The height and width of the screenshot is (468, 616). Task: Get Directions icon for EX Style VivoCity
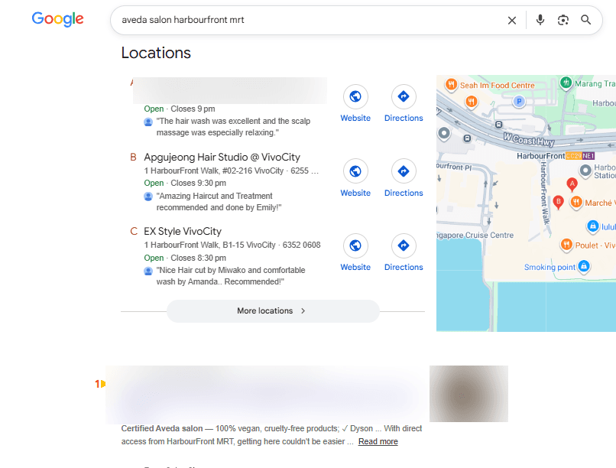(x=404, y=245)
